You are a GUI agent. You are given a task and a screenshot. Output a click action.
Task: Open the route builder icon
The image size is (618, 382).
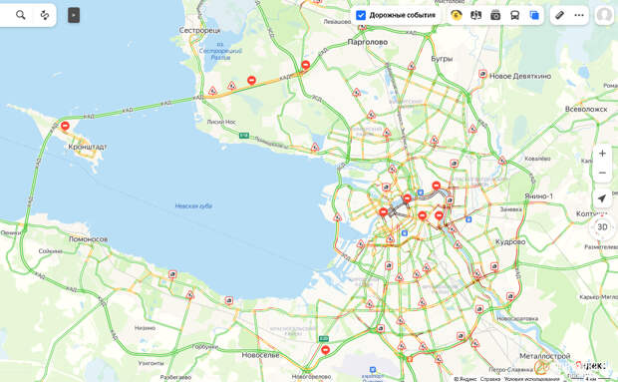tap(45, 15)
